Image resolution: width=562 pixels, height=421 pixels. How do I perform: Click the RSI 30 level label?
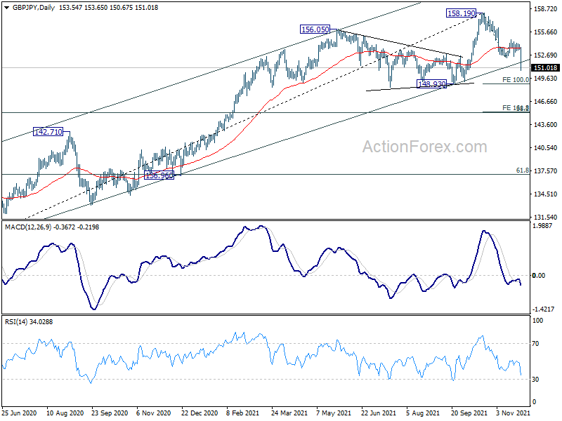(535, 379)
